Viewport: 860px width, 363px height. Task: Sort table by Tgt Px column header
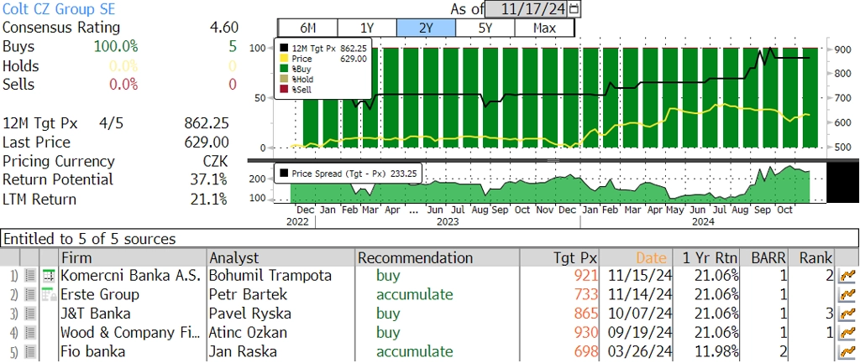[559, 257]
